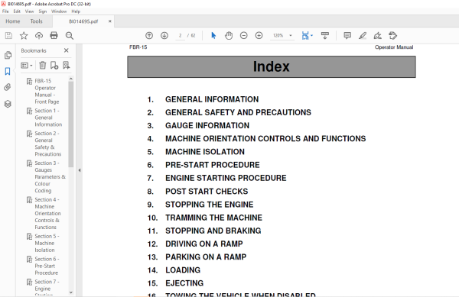Open the Page Thumbnails panel icon
The height and width of the screenshot is (297, 459).
(8, 55)
